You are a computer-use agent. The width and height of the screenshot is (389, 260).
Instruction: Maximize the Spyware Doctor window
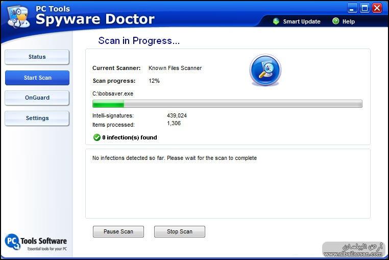click(364, 8)
